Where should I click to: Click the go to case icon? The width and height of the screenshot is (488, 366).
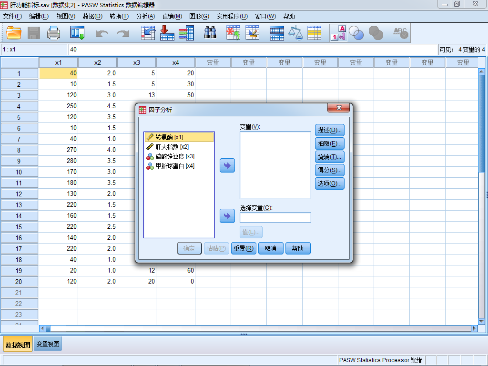[148, 33]
